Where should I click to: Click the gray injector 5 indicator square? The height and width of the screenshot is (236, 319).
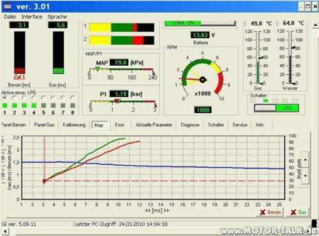43,105
